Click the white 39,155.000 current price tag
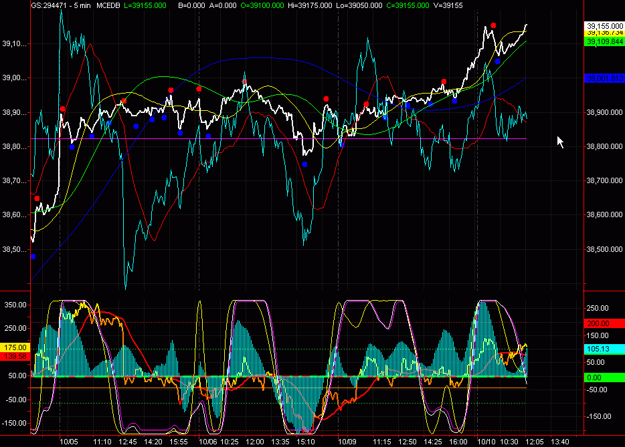 (604, 26)
